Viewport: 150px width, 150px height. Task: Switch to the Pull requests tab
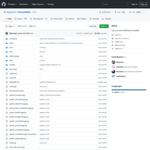tap(39, 19)
